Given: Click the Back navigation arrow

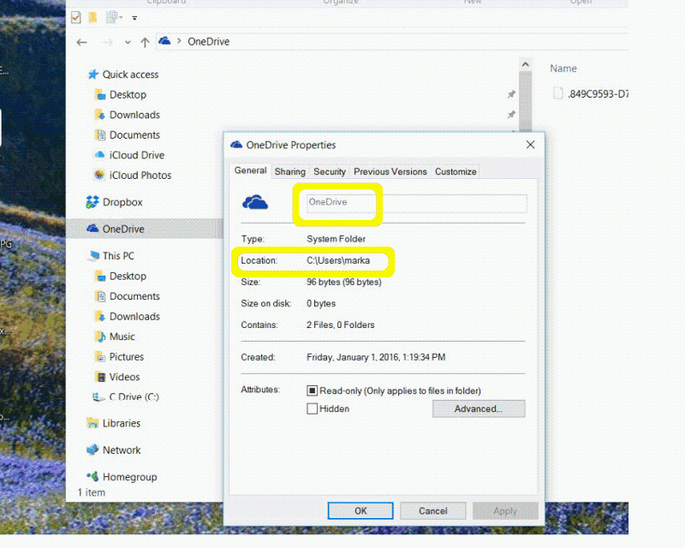Looking at the screenshot, I should point(81,42).
